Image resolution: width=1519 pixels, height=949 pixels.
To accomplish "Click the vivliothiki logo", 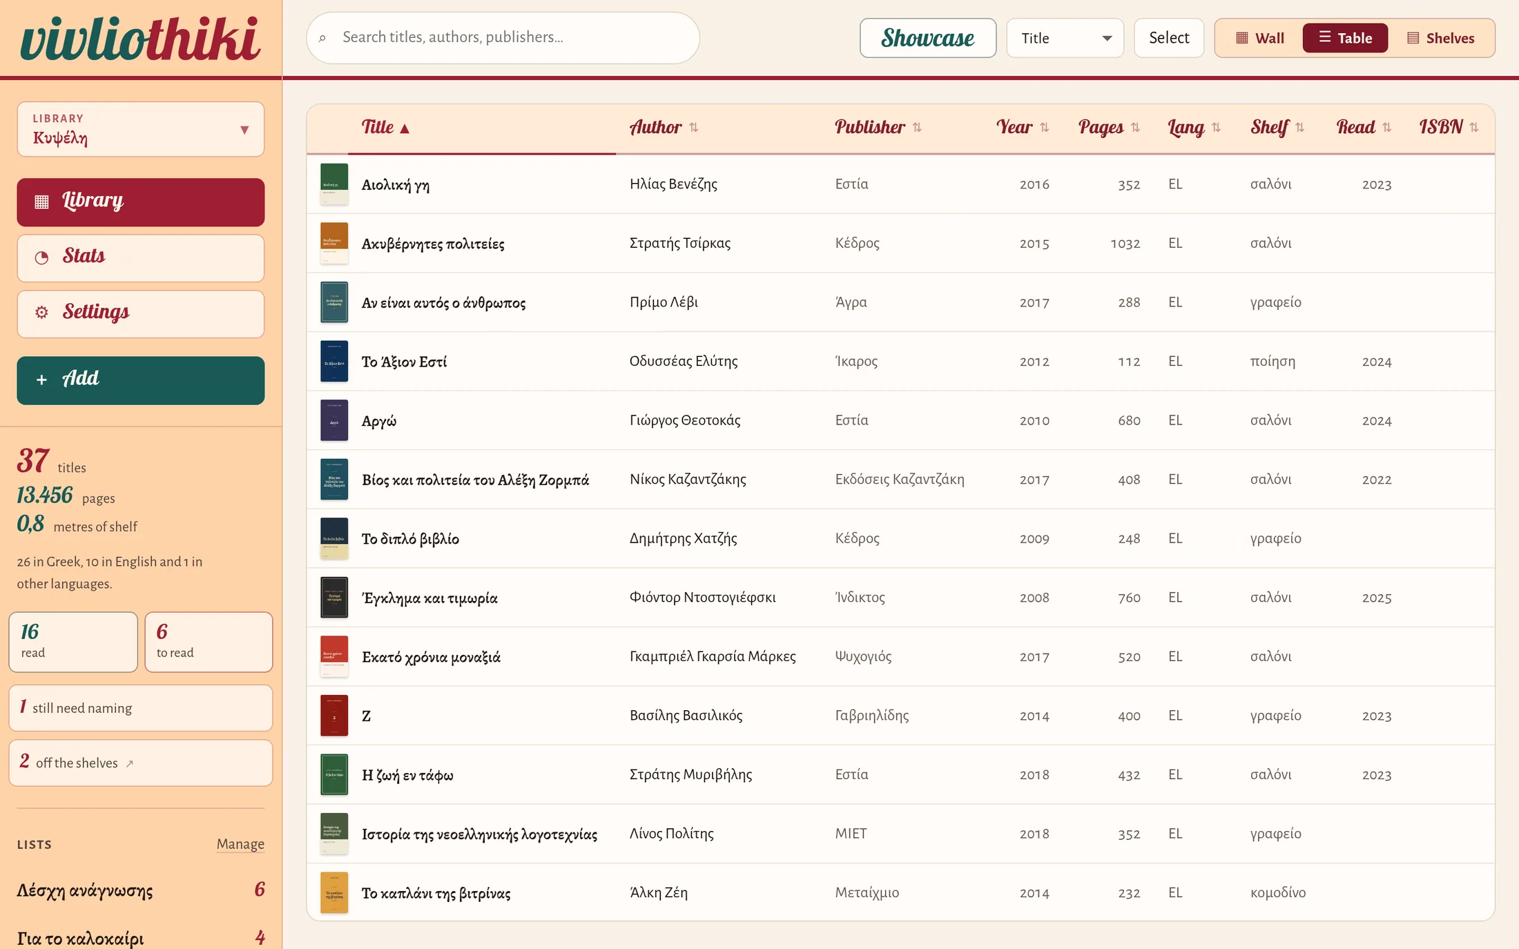I will point(141,38).
